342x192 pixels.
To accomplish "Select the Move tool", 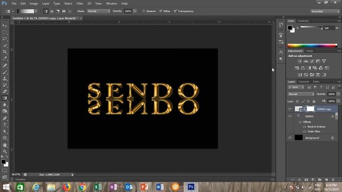I will click(5, 26).
